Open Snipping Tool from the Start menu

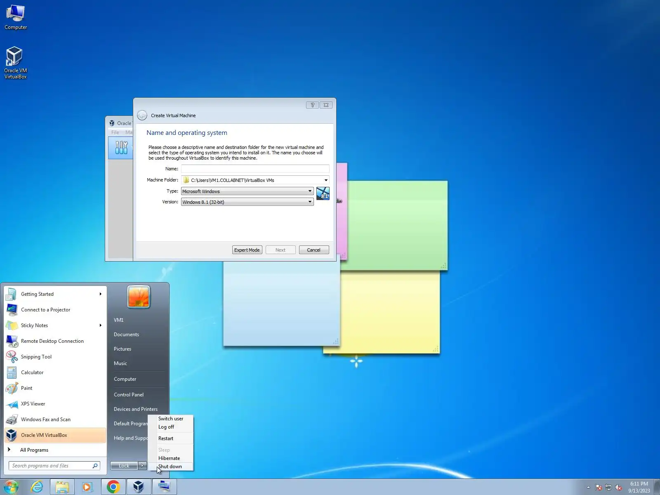tap(55, 357)
